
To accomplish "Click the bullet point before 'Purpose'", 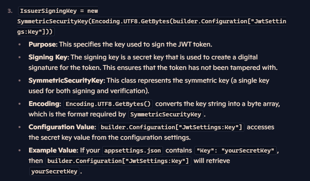I will 20,45.
